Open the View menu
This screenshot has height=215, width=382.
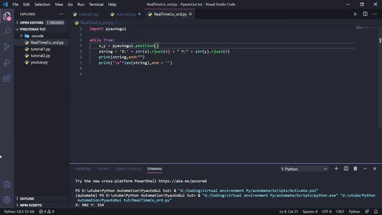click(x=58, y=4)
